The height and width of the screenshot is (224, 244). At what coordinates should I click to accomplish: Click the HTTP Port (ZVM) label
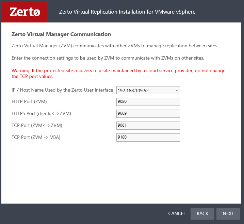[29, 102]
